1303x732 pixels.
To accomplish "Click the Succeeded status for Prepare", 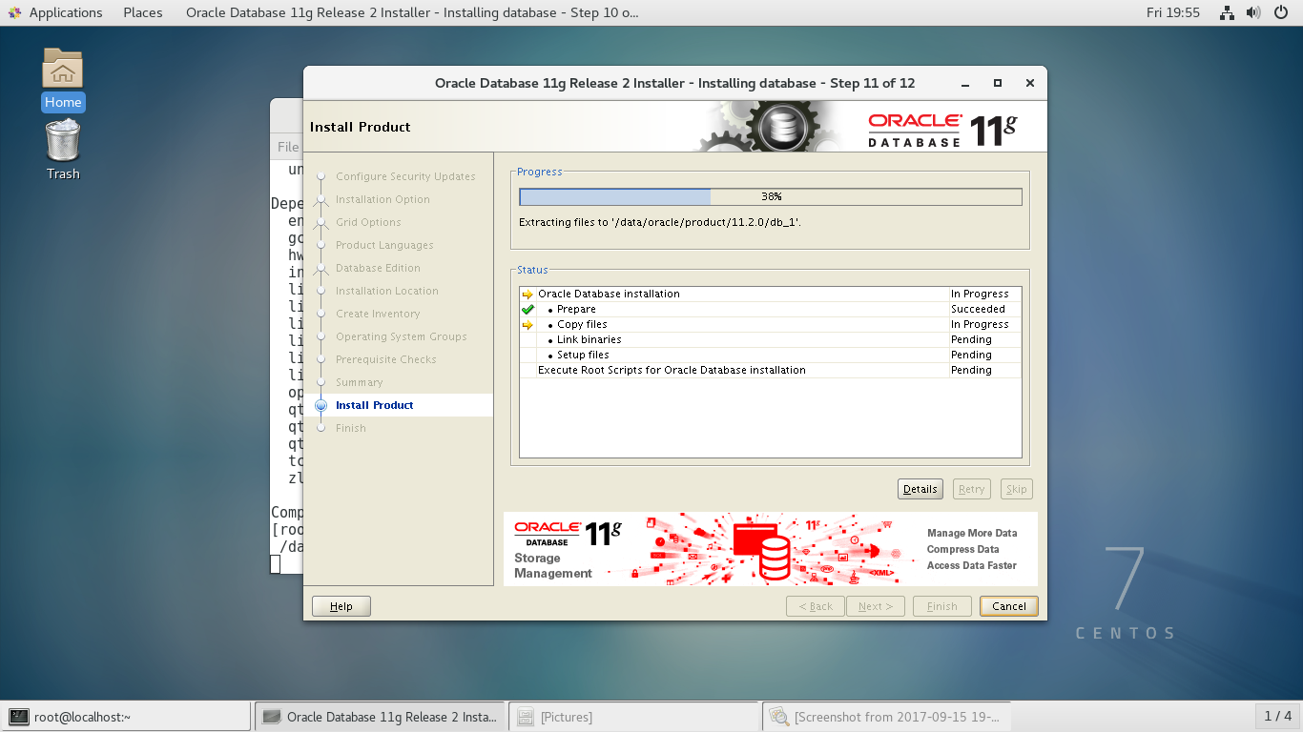I will [x=978, y=309].
